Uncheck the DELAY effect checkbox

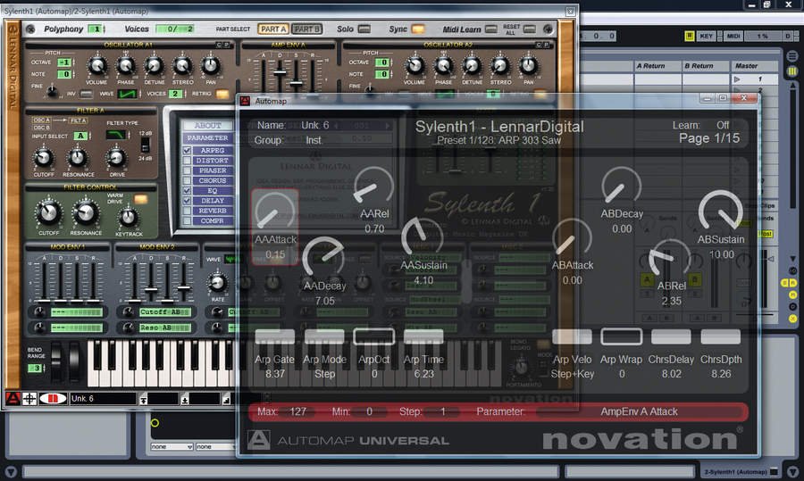click(x=188, y=200)
